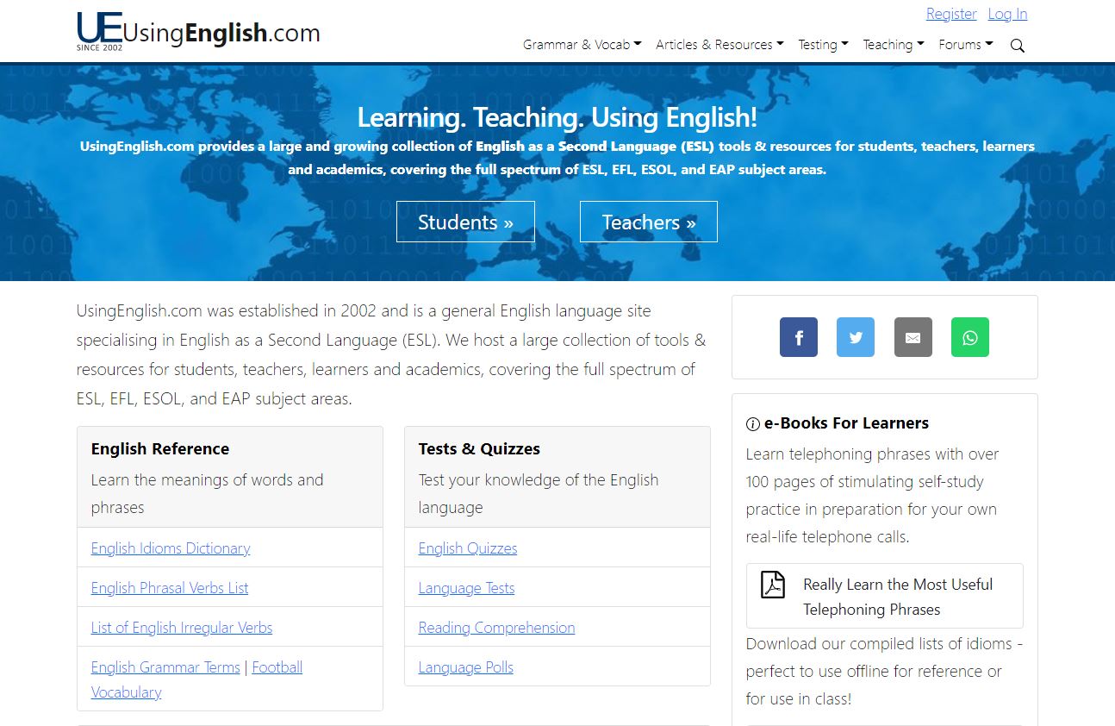Click the Register link
The width and height of the screenshot is (1115, 726).
(x=951, y=14)
